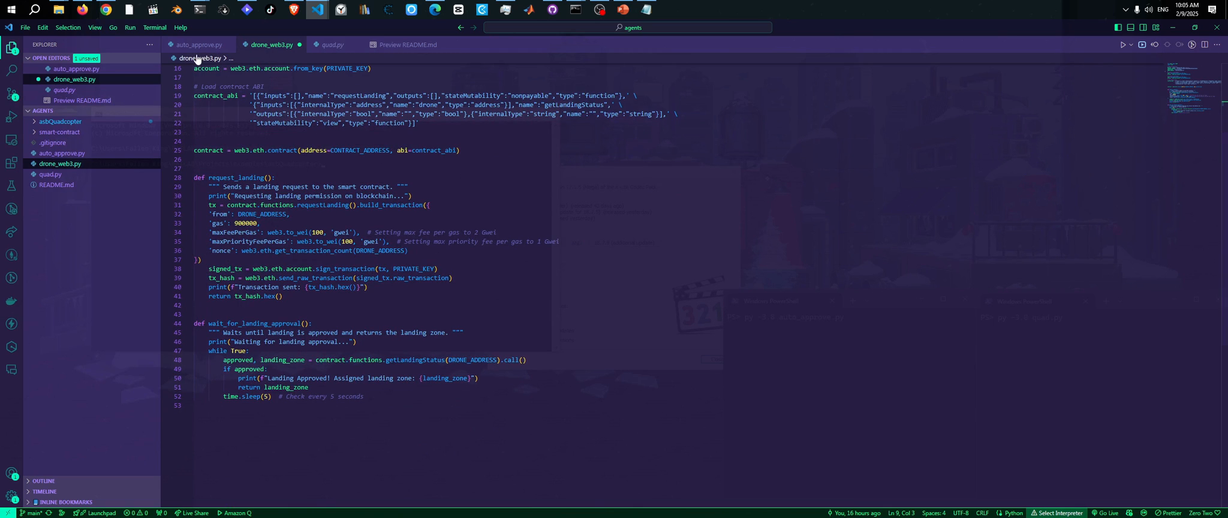Toggle Go Live server in status bar
This screenshot has width=1228, height=518.
tap(1104, 513)
